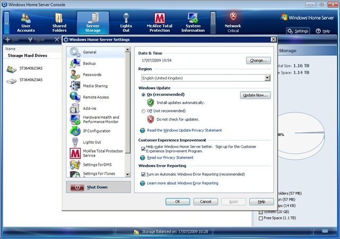Select Media Sharing settings category

click(96, 86)
